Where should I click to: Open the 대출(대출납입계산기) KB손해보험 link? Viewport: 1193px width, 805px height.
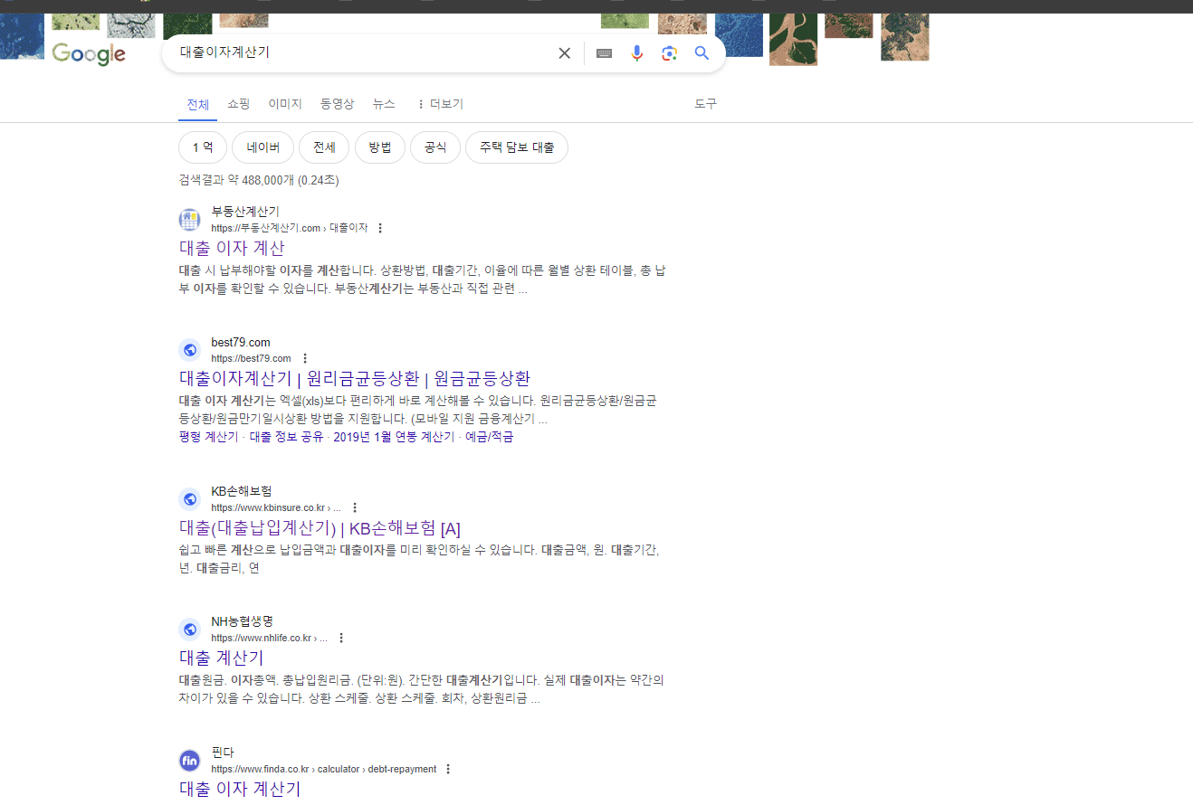click(x=320, y=528)
